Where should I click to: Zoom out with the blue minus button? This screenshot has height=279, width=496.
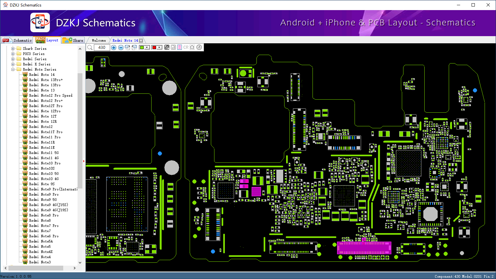point(121,48)
